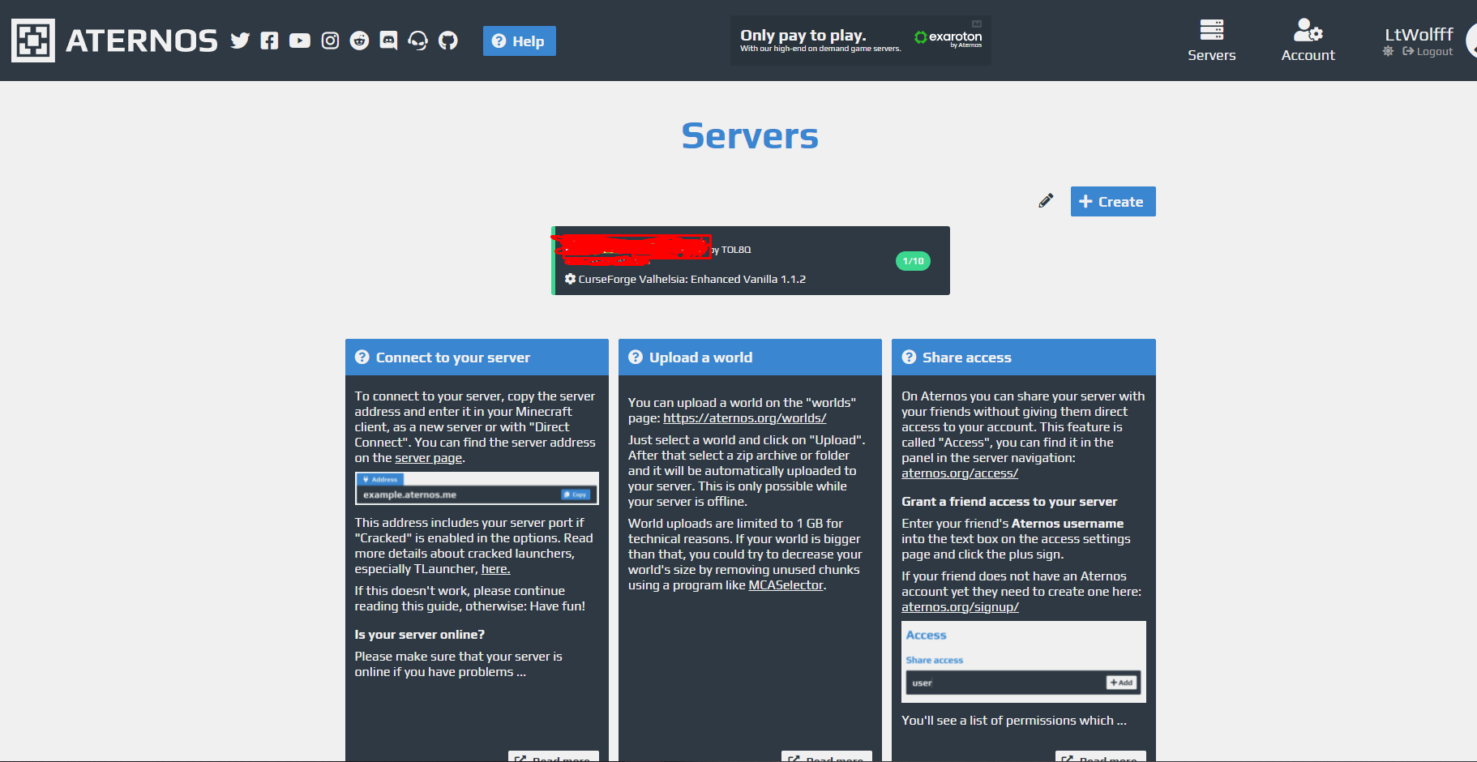Open the CurseForge Valhelsia server card
Viewport: 1477px width, 762px height.
tap(751, 260)
